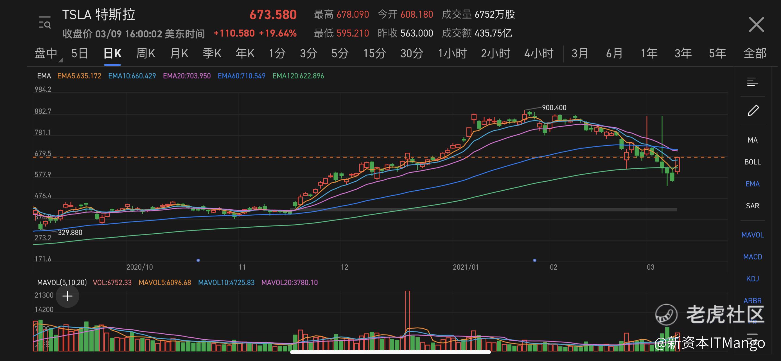Click the MAVOL20:3780.10 value

pyautogui.click(x=290, y=283)
